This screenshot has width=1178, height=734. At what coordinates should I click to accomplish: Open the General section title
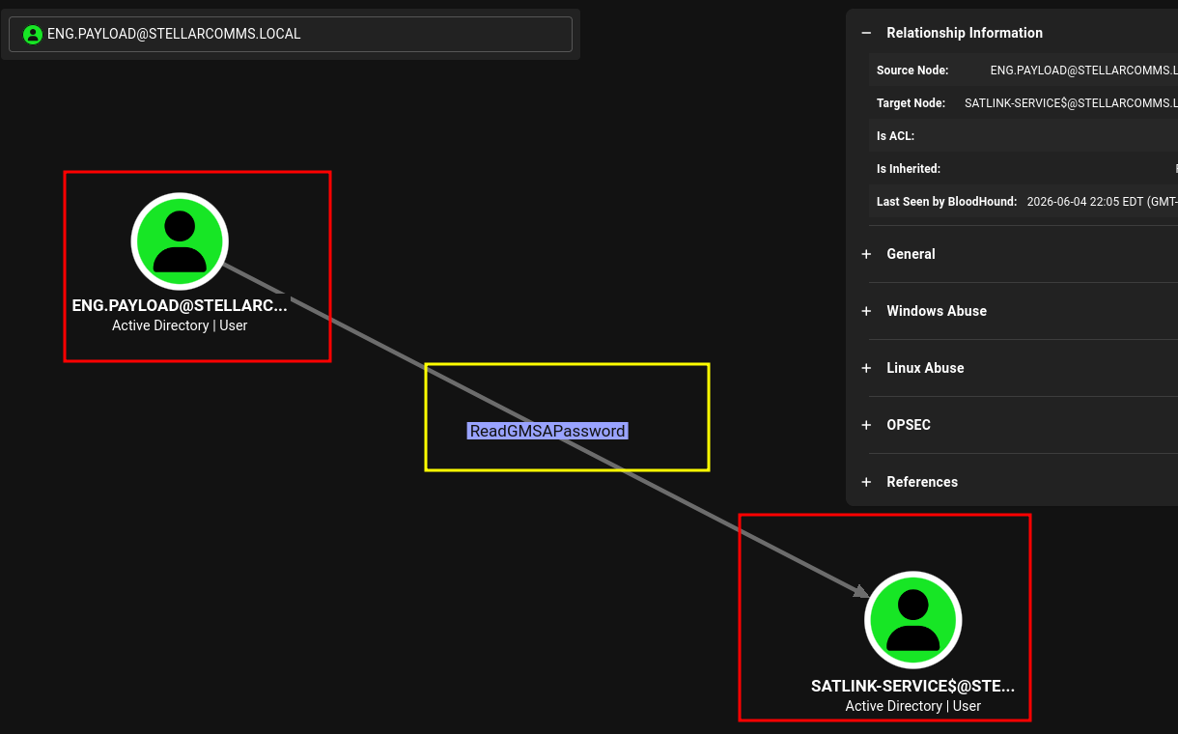pyautogui.click(x=911, y=254)
